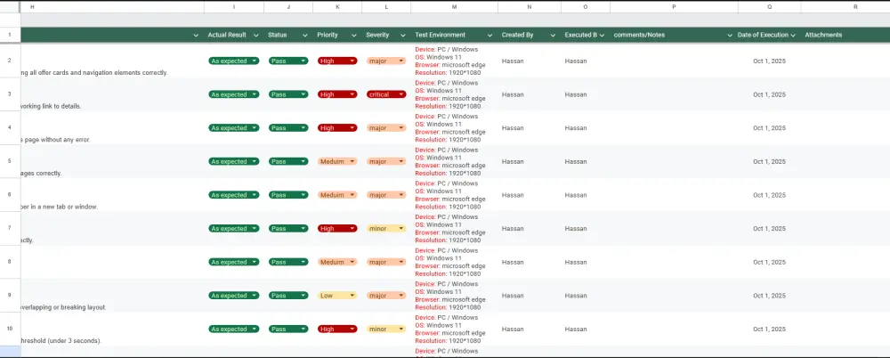
Task: Select row number 3 header
Action: point(10,94)
